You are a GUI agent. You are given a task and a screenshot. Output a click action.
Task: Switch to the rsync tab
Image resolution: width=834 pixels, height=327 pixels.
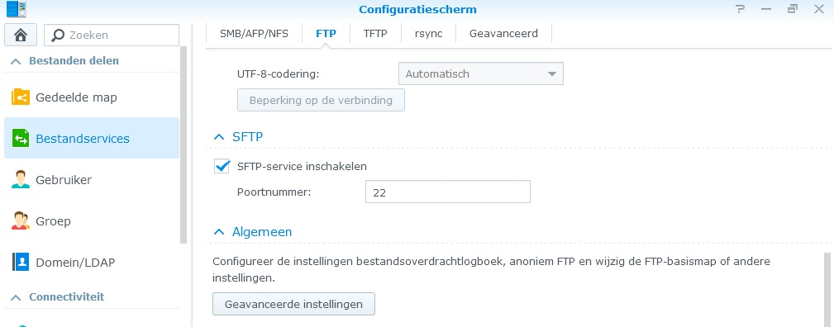[428, 34]
